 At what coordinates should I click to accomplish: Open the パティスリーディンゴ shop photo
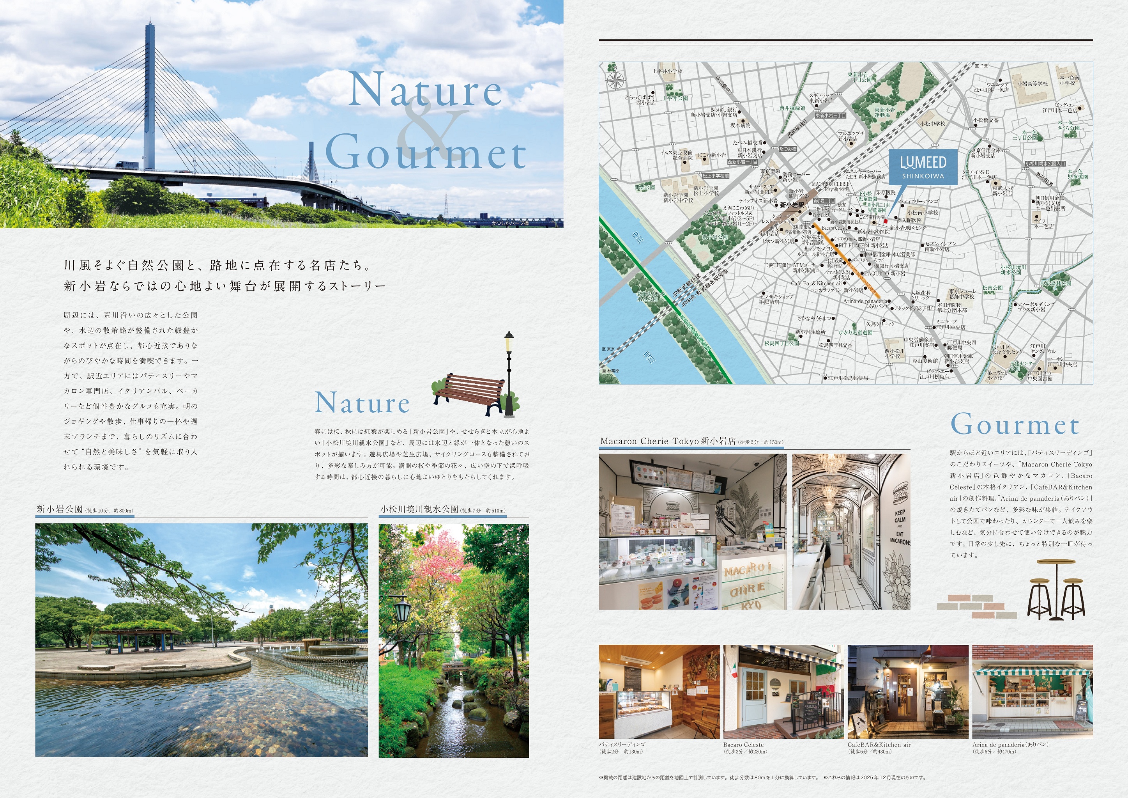click(659, 691)
